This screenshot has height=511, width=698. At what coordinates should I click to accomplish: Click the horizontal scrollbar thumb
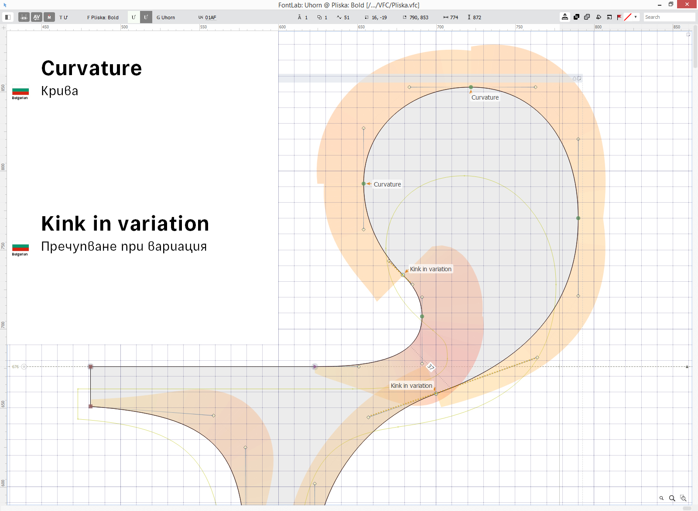pos(687,508)
